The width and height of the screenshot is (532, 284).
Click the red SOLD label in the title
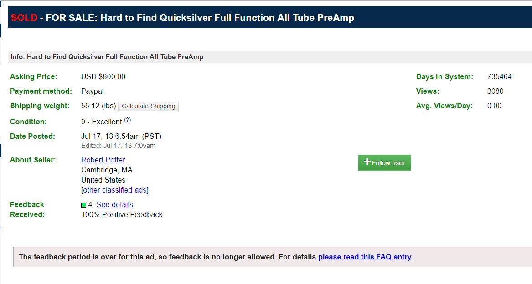24,18
